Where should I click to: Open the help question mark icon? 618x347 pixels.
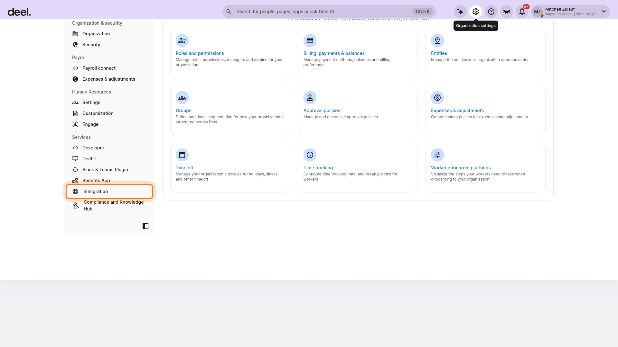click(x=491, y=12)
